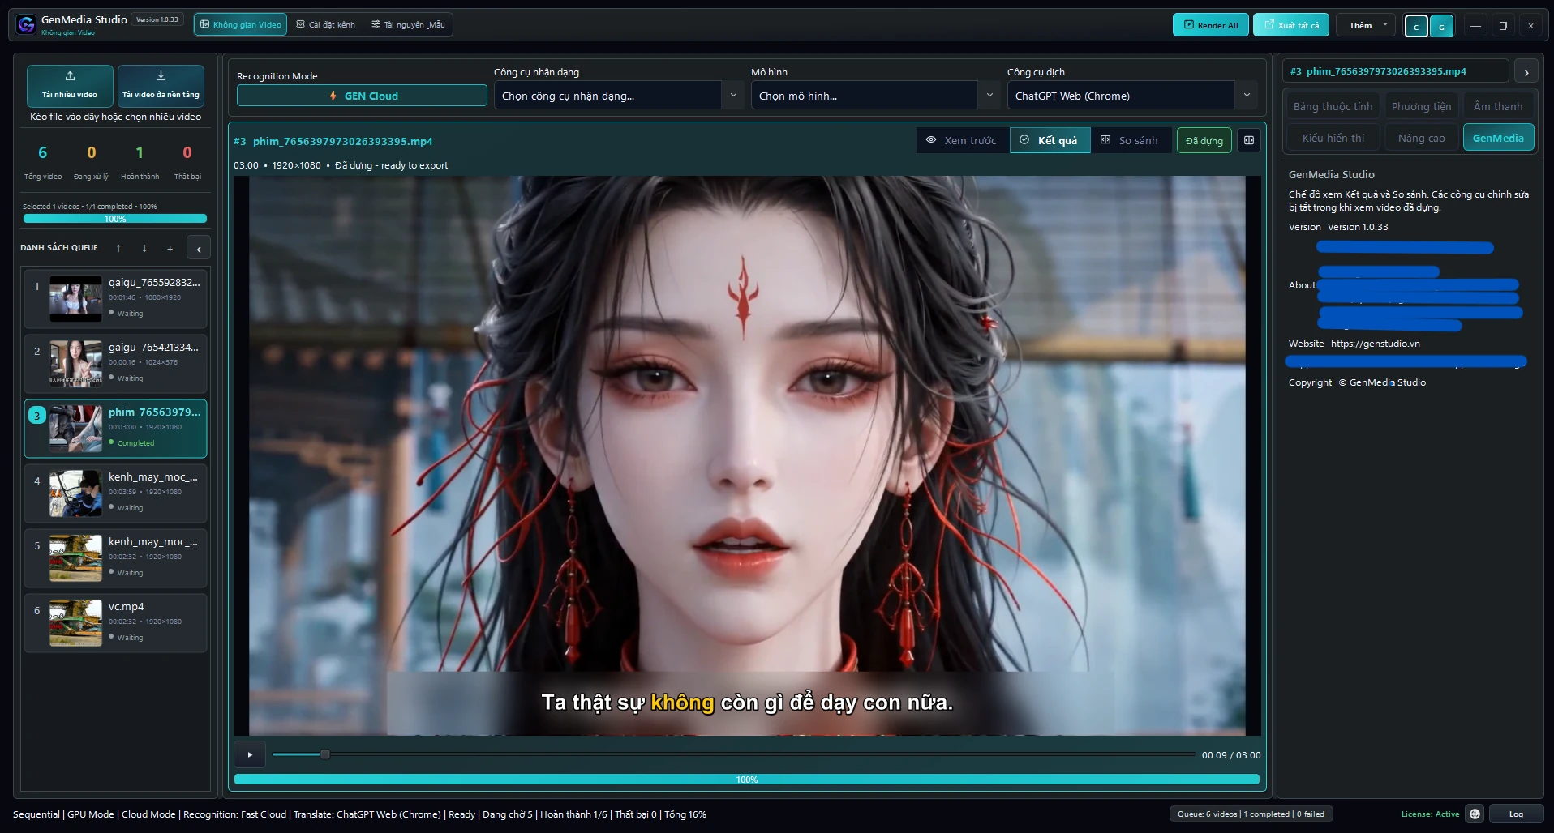
Task: Select queue item phim_76563979 marked Completed
Action: pyautogui.click(x=115, y=428)
